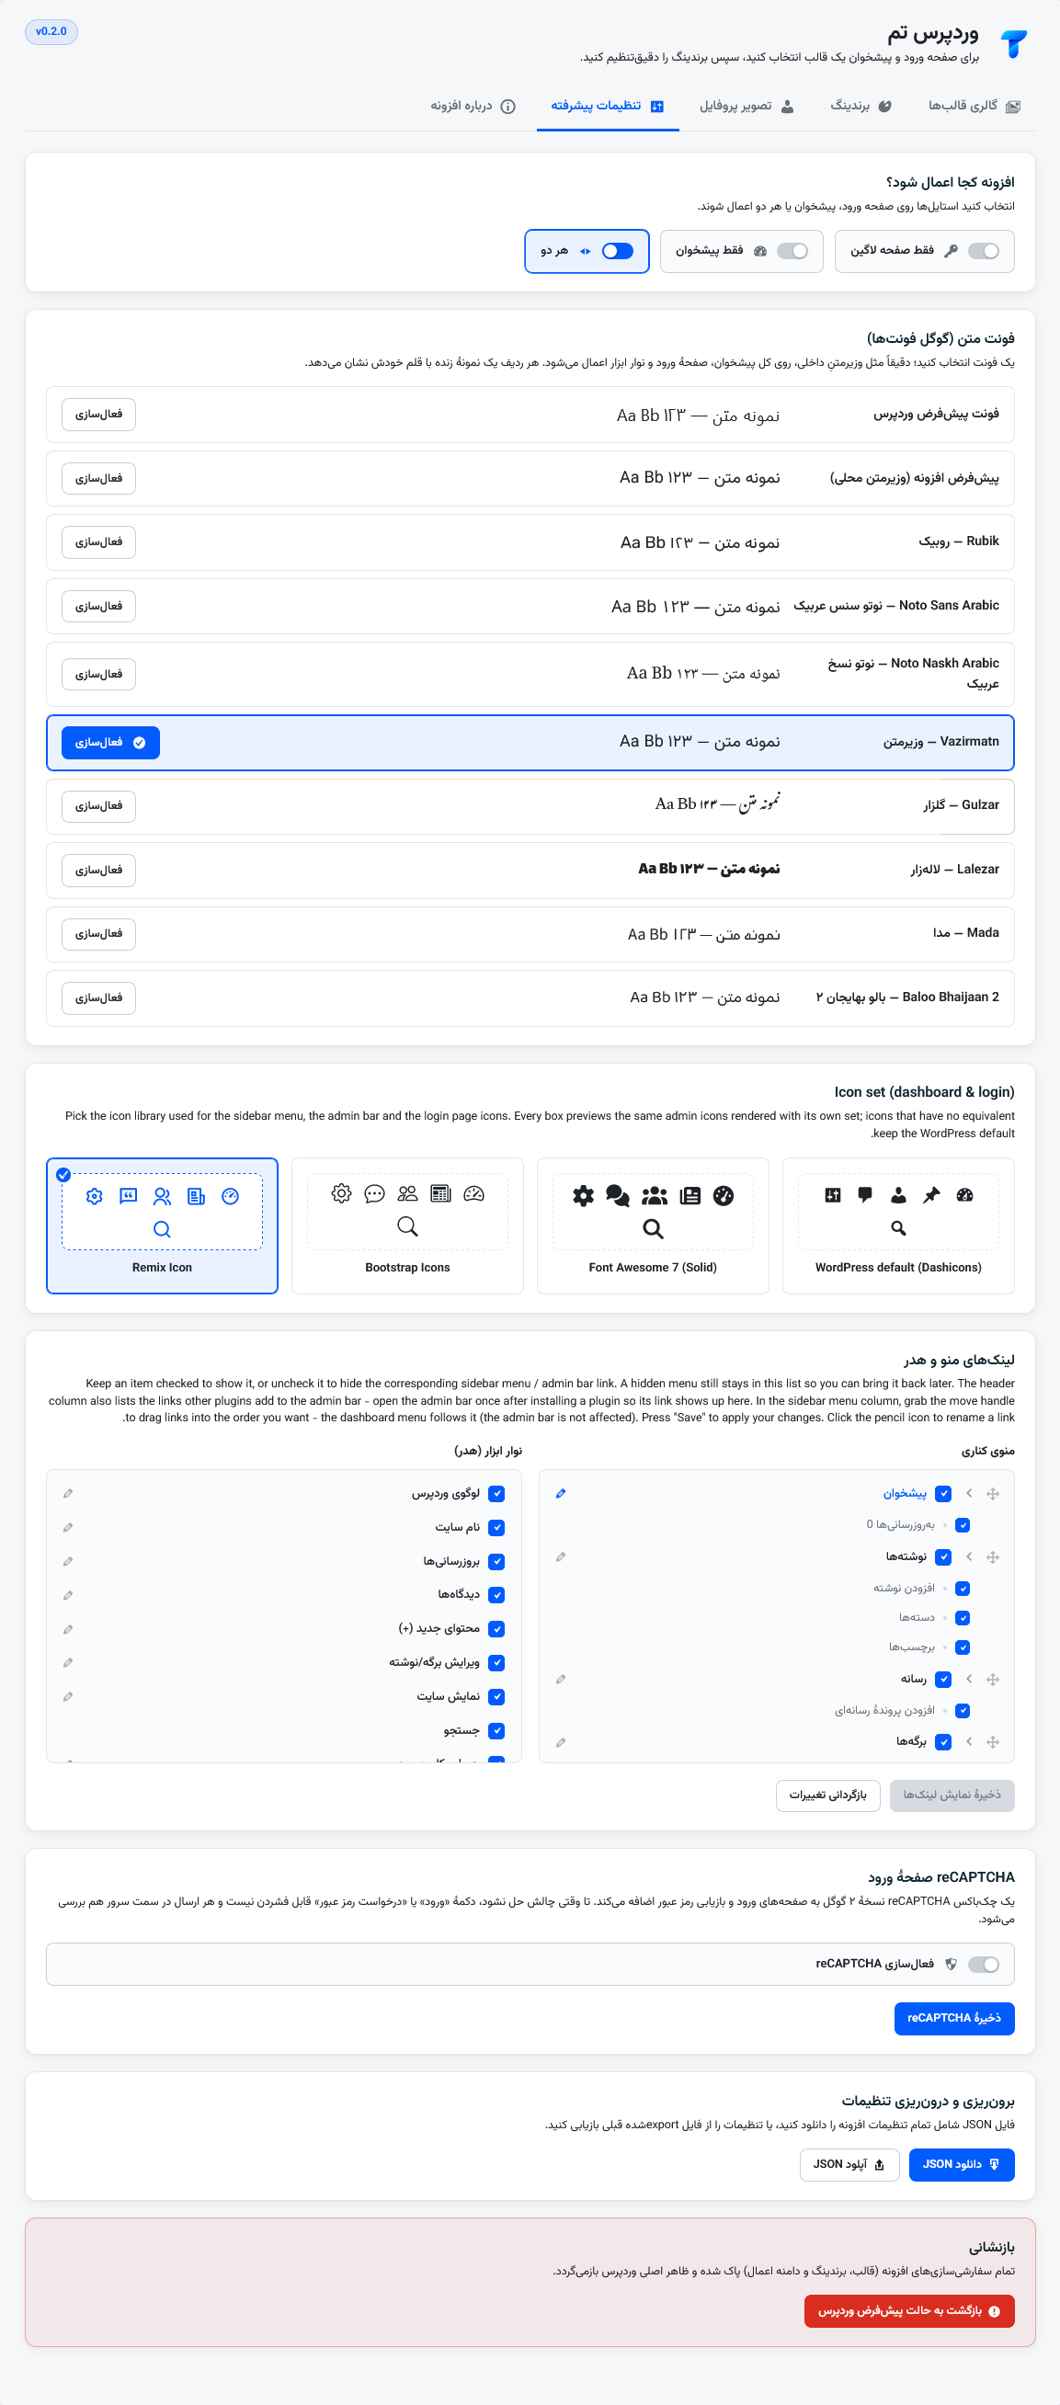Click the move handle beside برگه‌ها
The width and height of the screenshot is (1060, 2405).
point(993,1742)
